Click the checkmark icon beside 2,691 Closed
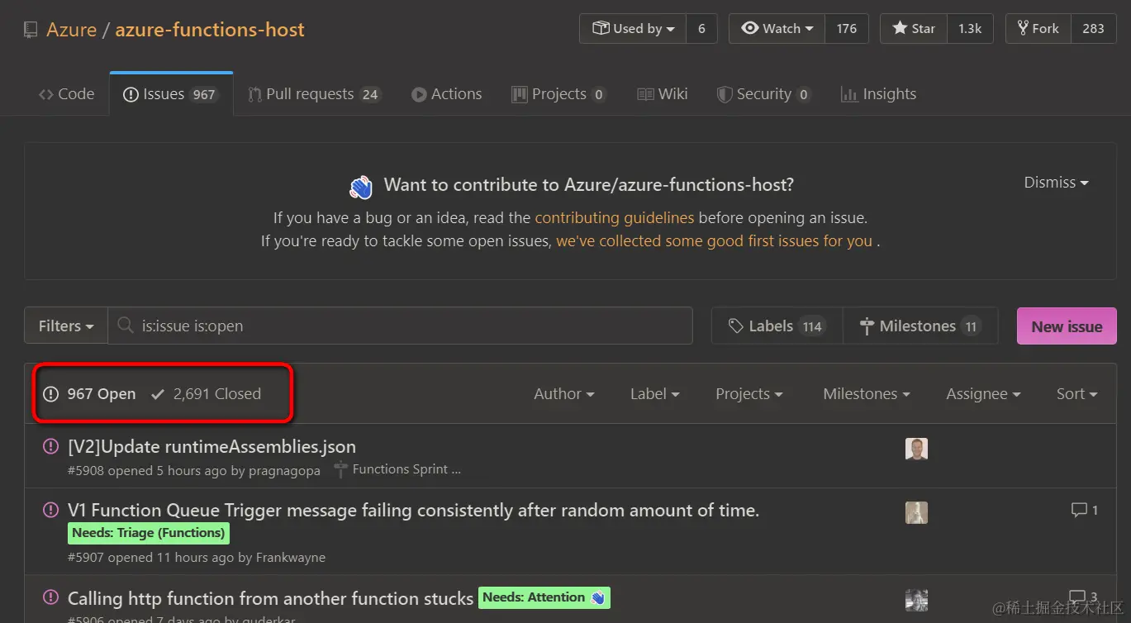Screen dimensions: 1131x623 pyautogui.click(x=158, y=395)
